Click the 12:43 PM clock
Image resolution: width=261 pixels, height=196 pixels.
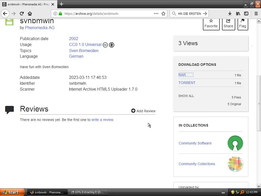[252, 192]
